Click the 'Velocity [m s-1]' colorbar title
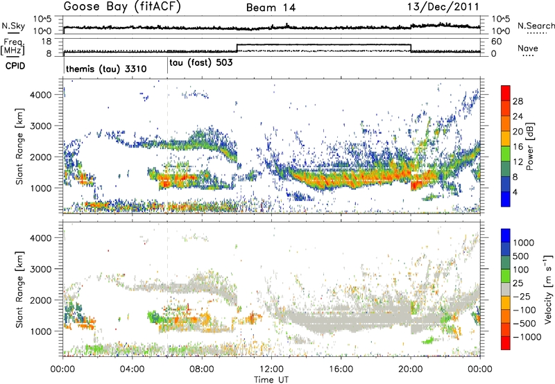This screenshot has width=555, height=384. tap(548, 289)
